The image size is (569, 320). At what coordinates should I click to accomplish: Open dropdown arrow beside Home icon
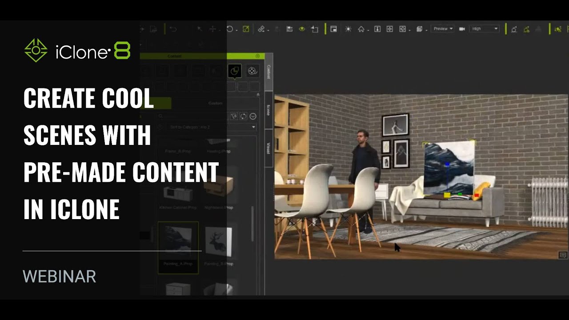coord(368,30)
